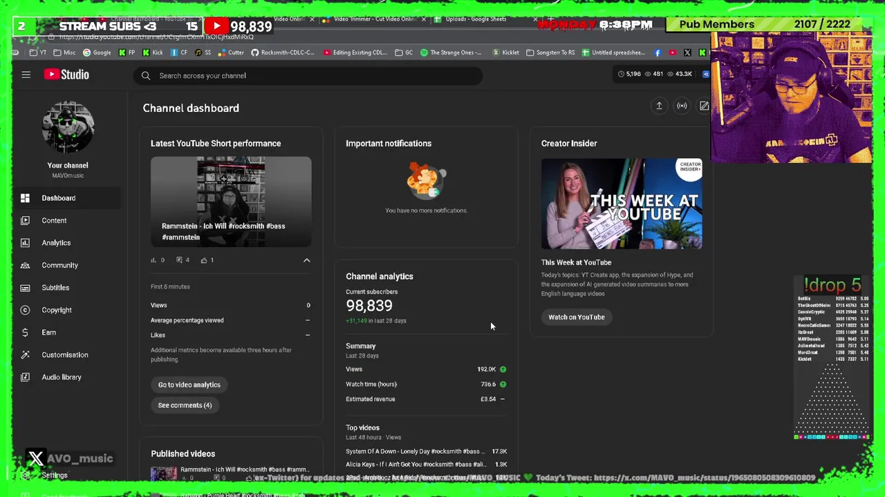Viewport: 885px width, 497px height.
Task: Click the Short's comments count icon
Action: tap(180, 260)
